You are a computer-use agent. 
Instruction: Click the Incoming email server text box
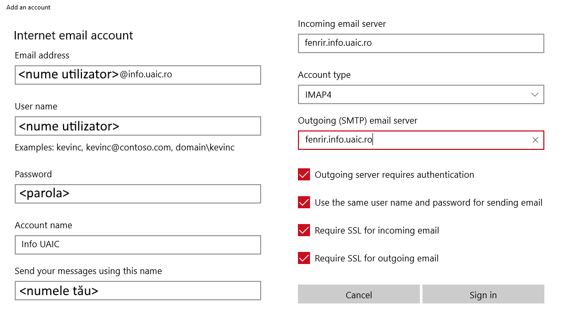[420, 43]
